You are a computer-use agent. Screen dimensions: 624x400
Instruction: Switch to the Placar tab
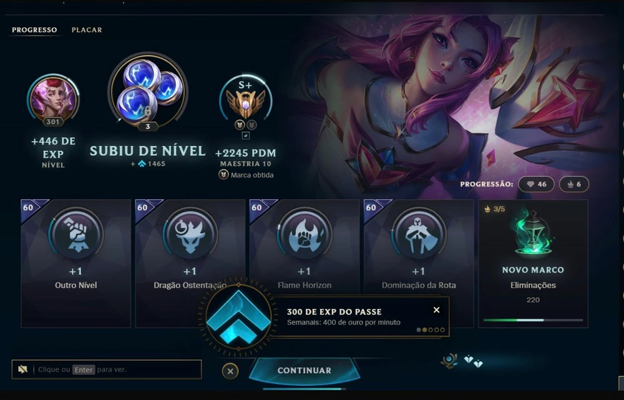[87, 30]
